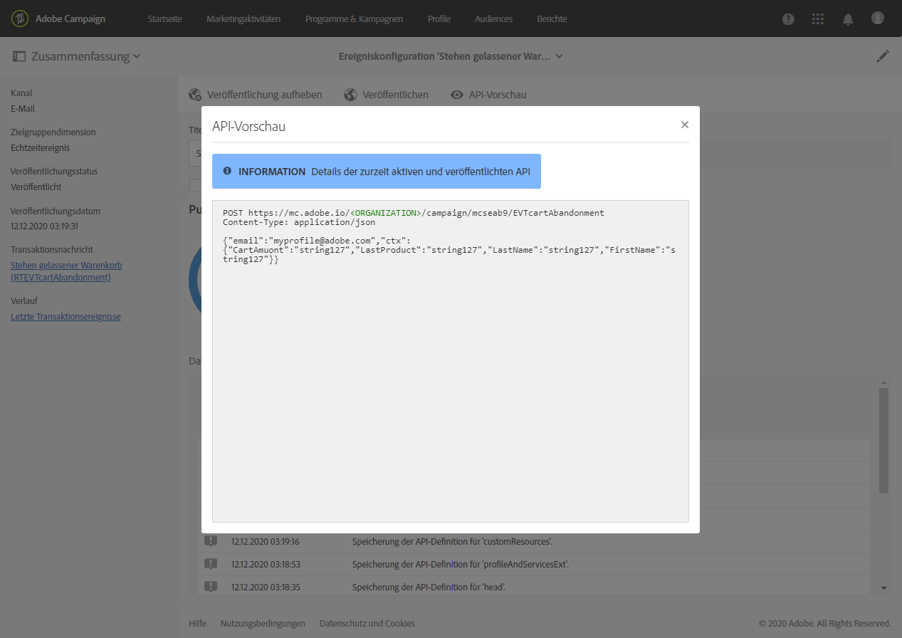902x638 pixels.
Task: Click the Adobe Campaign logo icon
Action: tap(20, 19)
